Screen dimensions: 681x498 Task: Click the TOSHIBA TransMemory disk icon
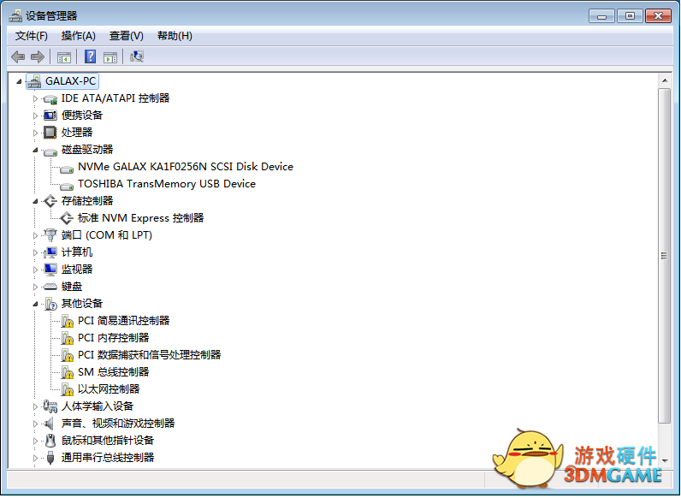[67, 186]
